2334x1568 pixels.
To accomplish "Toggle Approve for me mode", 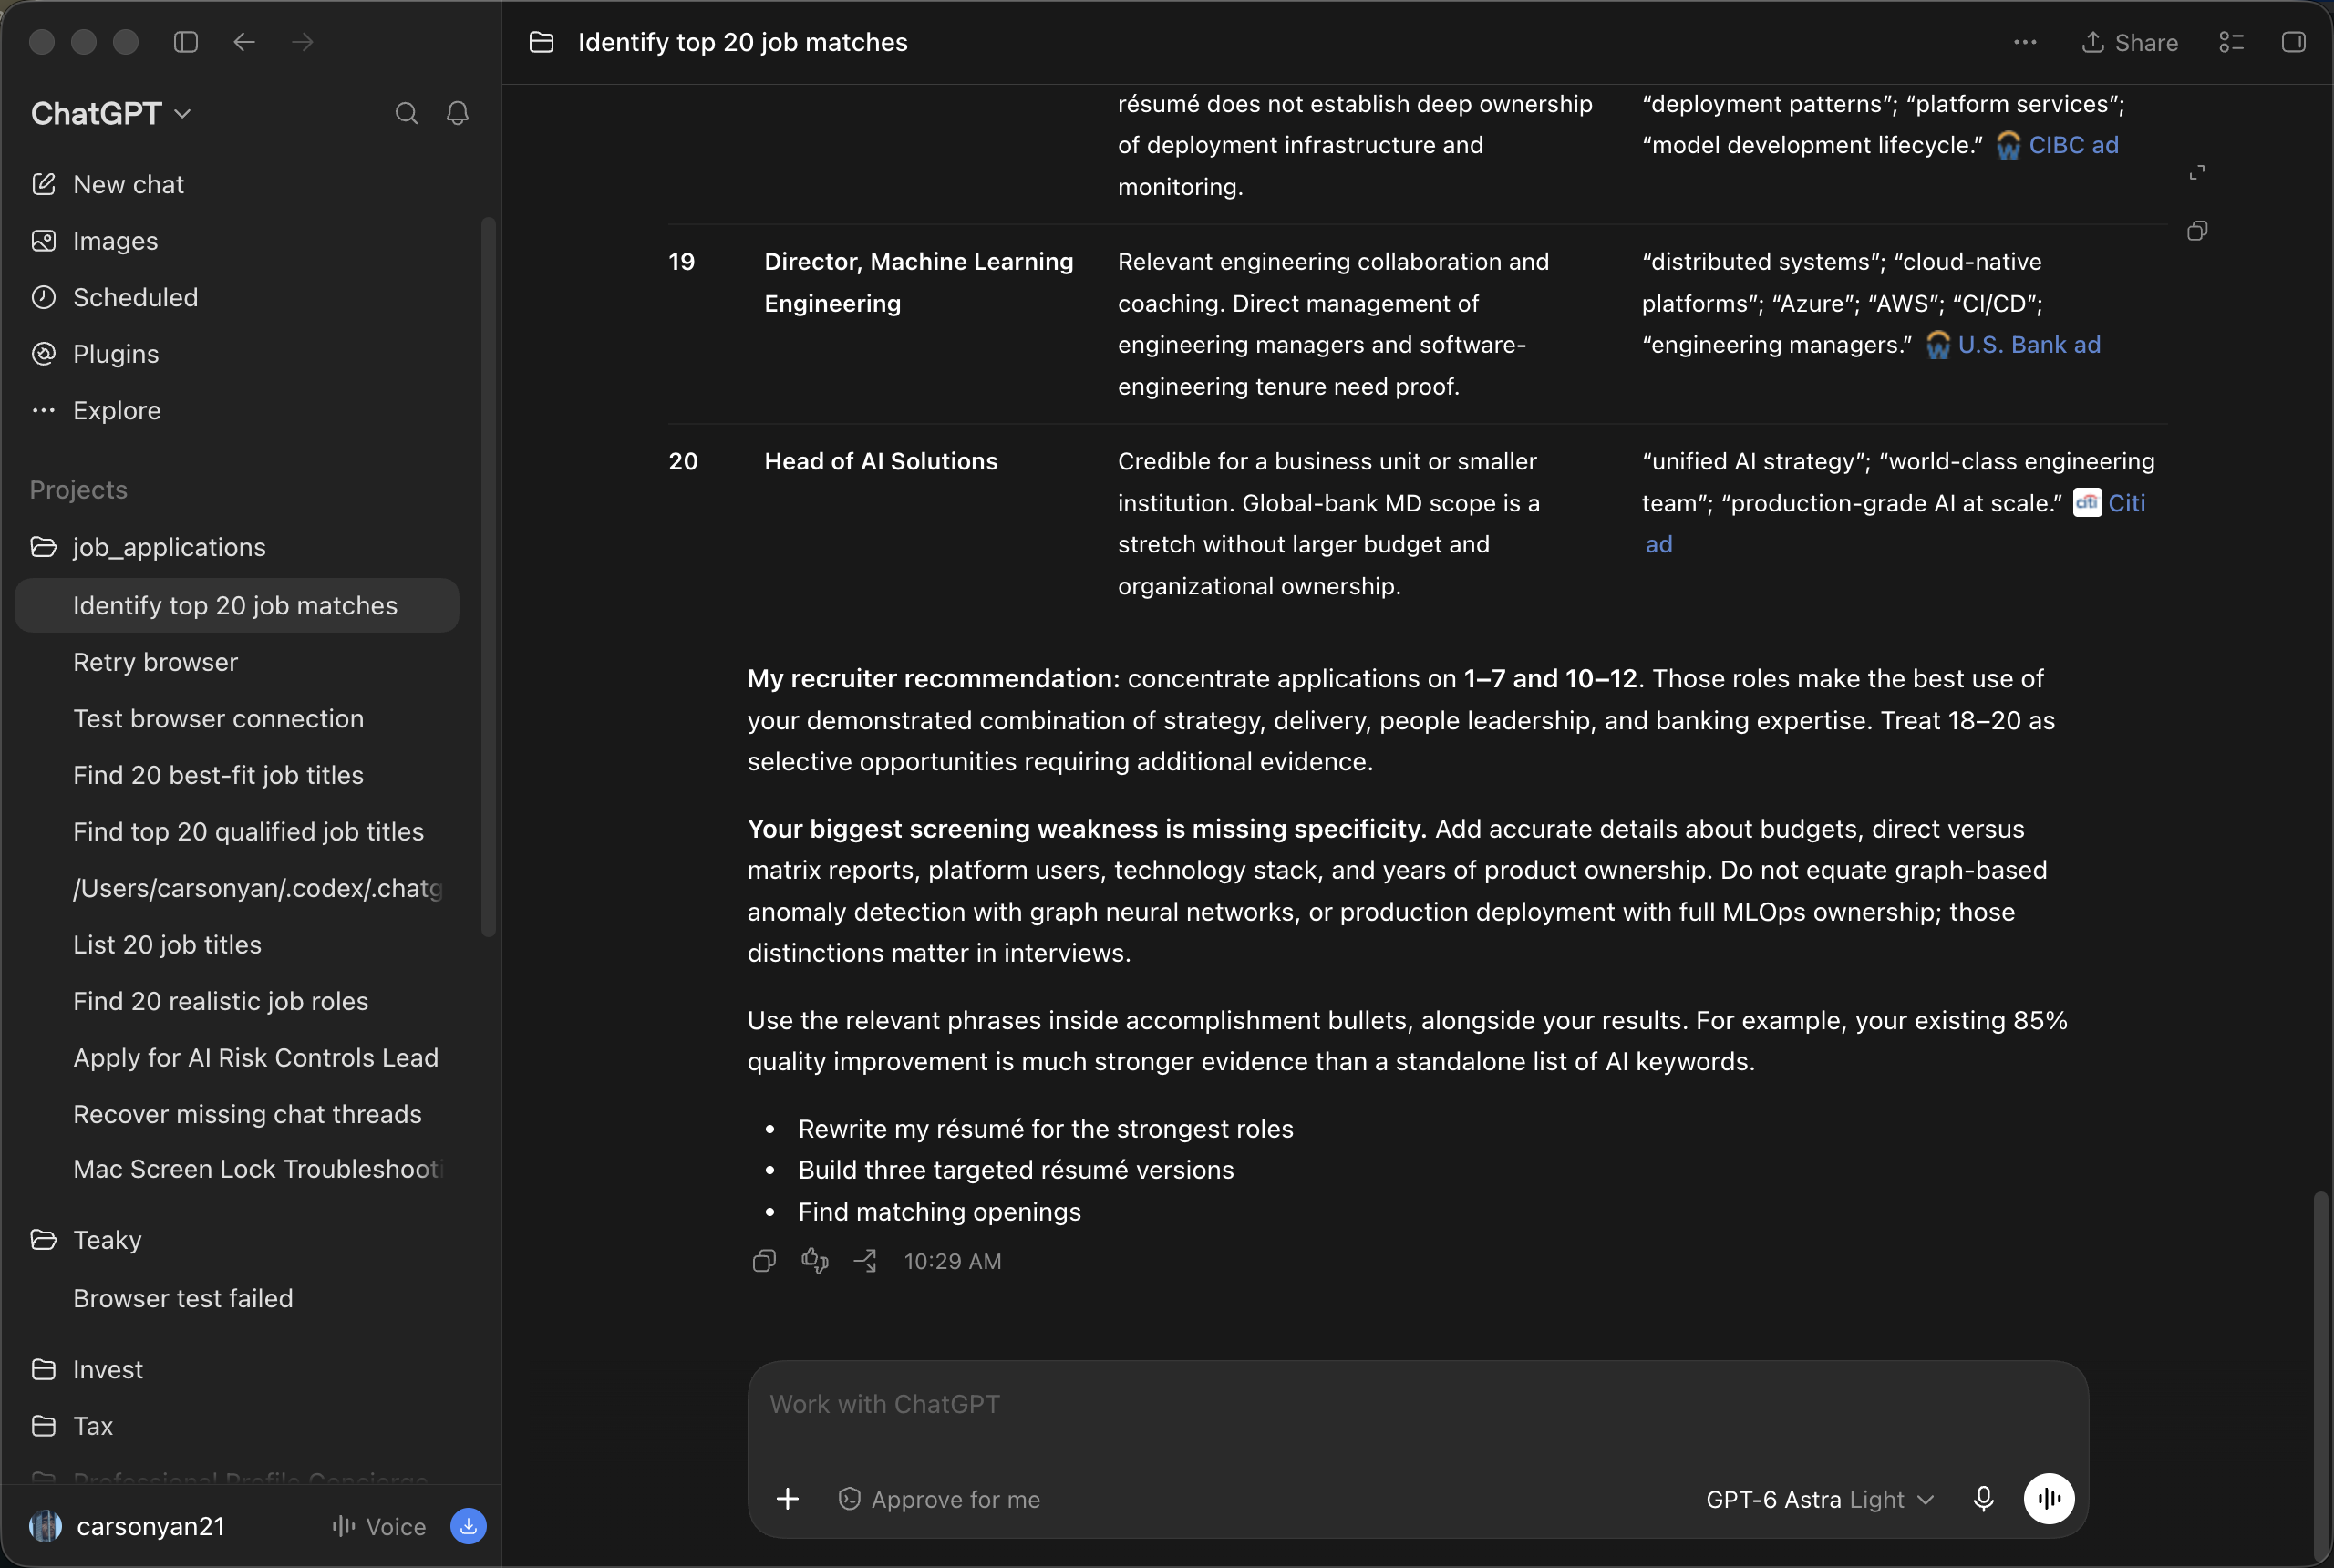I will (x=939, y=1499).
